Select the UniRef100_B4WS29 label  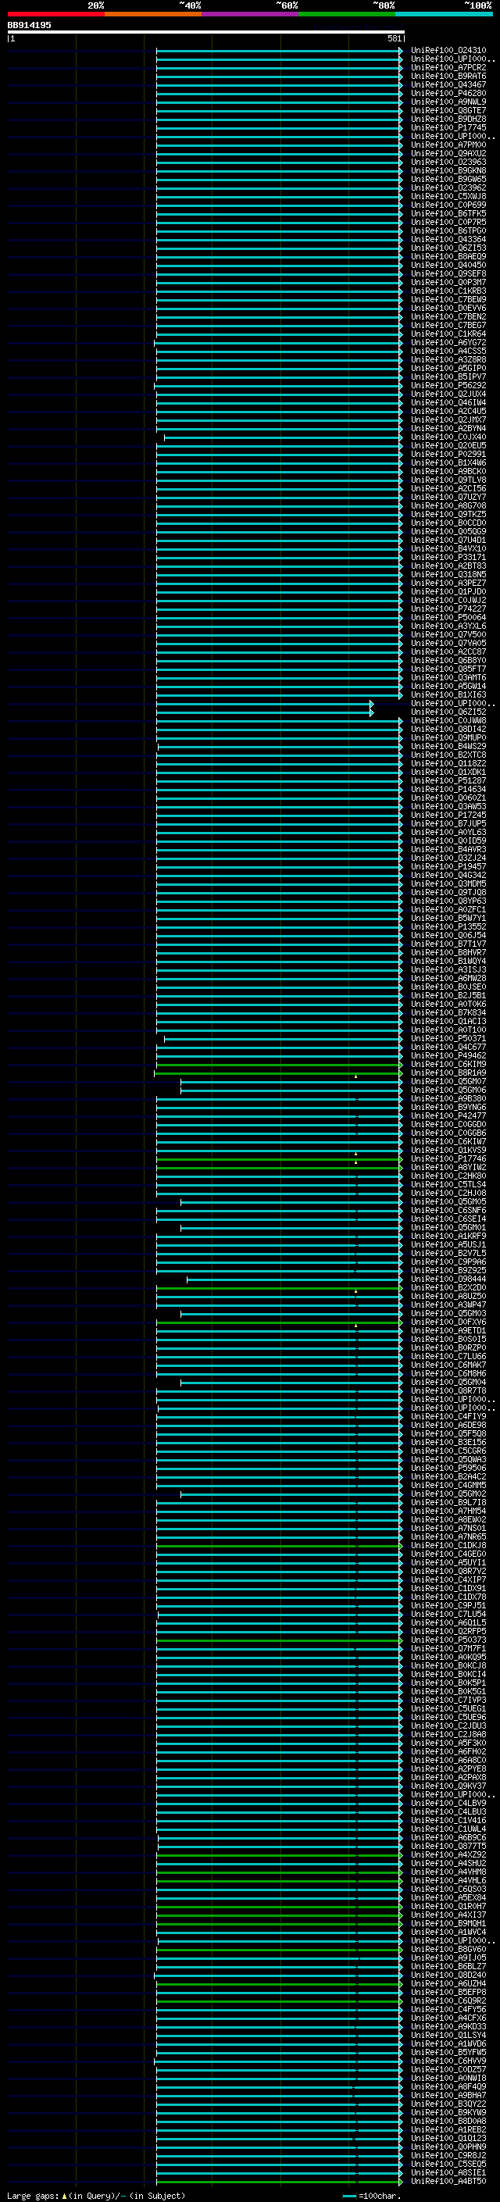pos(448,746)
